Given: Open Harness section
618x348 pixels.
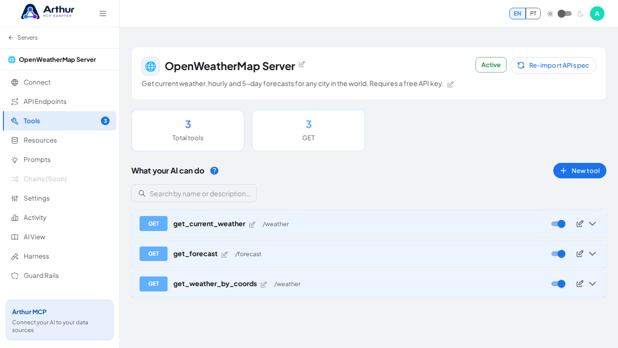Looking at the screenshot, I should 59,256.
